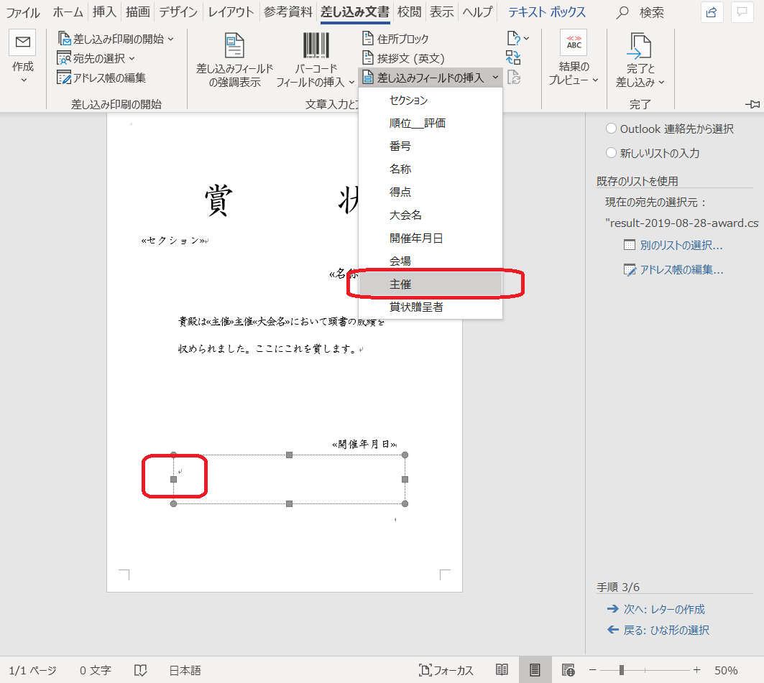Click 差し込みフィールドの強調表示 icon
Viewport: 764px width, 683px height.
click(x=234, y=47)
